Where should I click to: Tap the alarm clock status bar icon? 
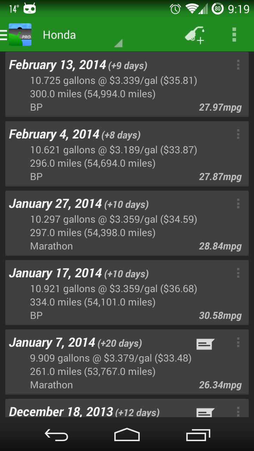[x=175, y=9]
